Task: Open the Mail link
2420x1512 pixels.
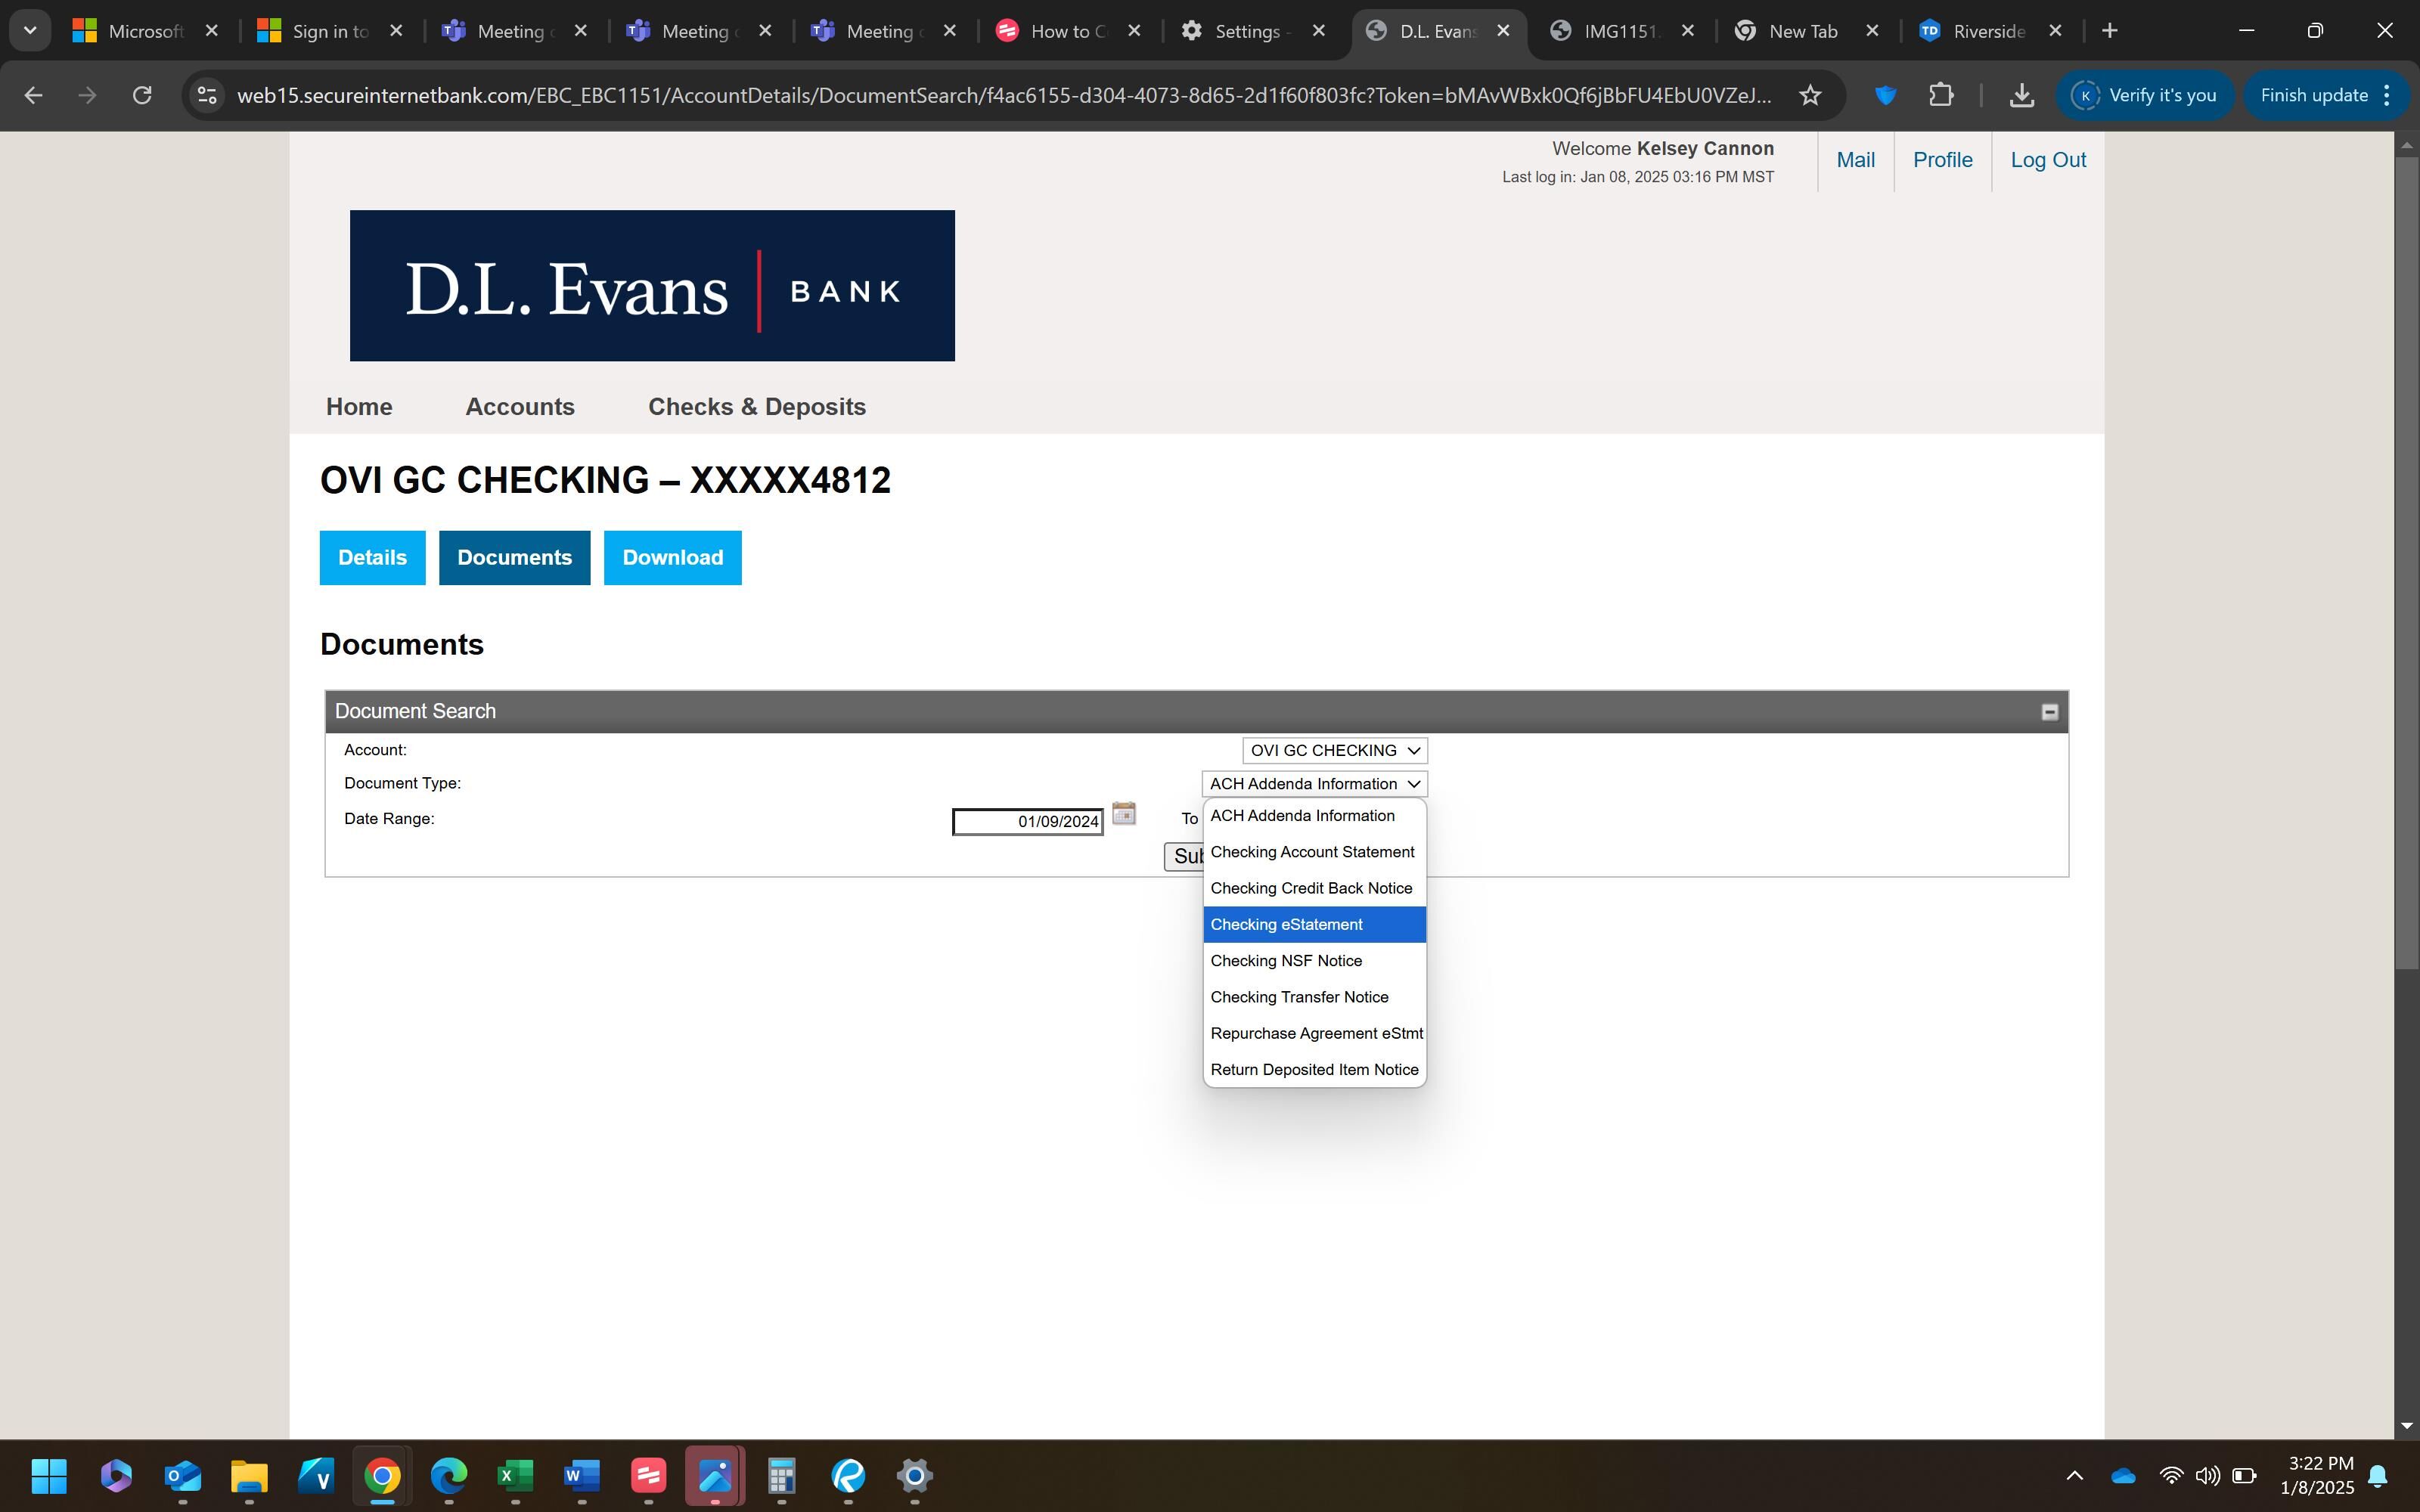Action: pyautogui.click(x=1855, y=160)
